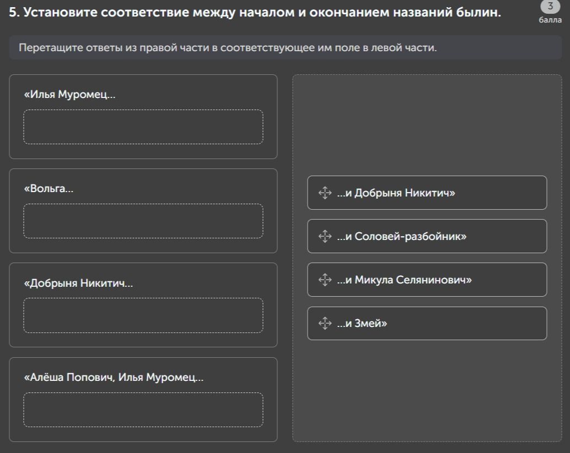Click the drag instruction hint banner
Screen dimensions: 570x453
(x=286, y=47)
